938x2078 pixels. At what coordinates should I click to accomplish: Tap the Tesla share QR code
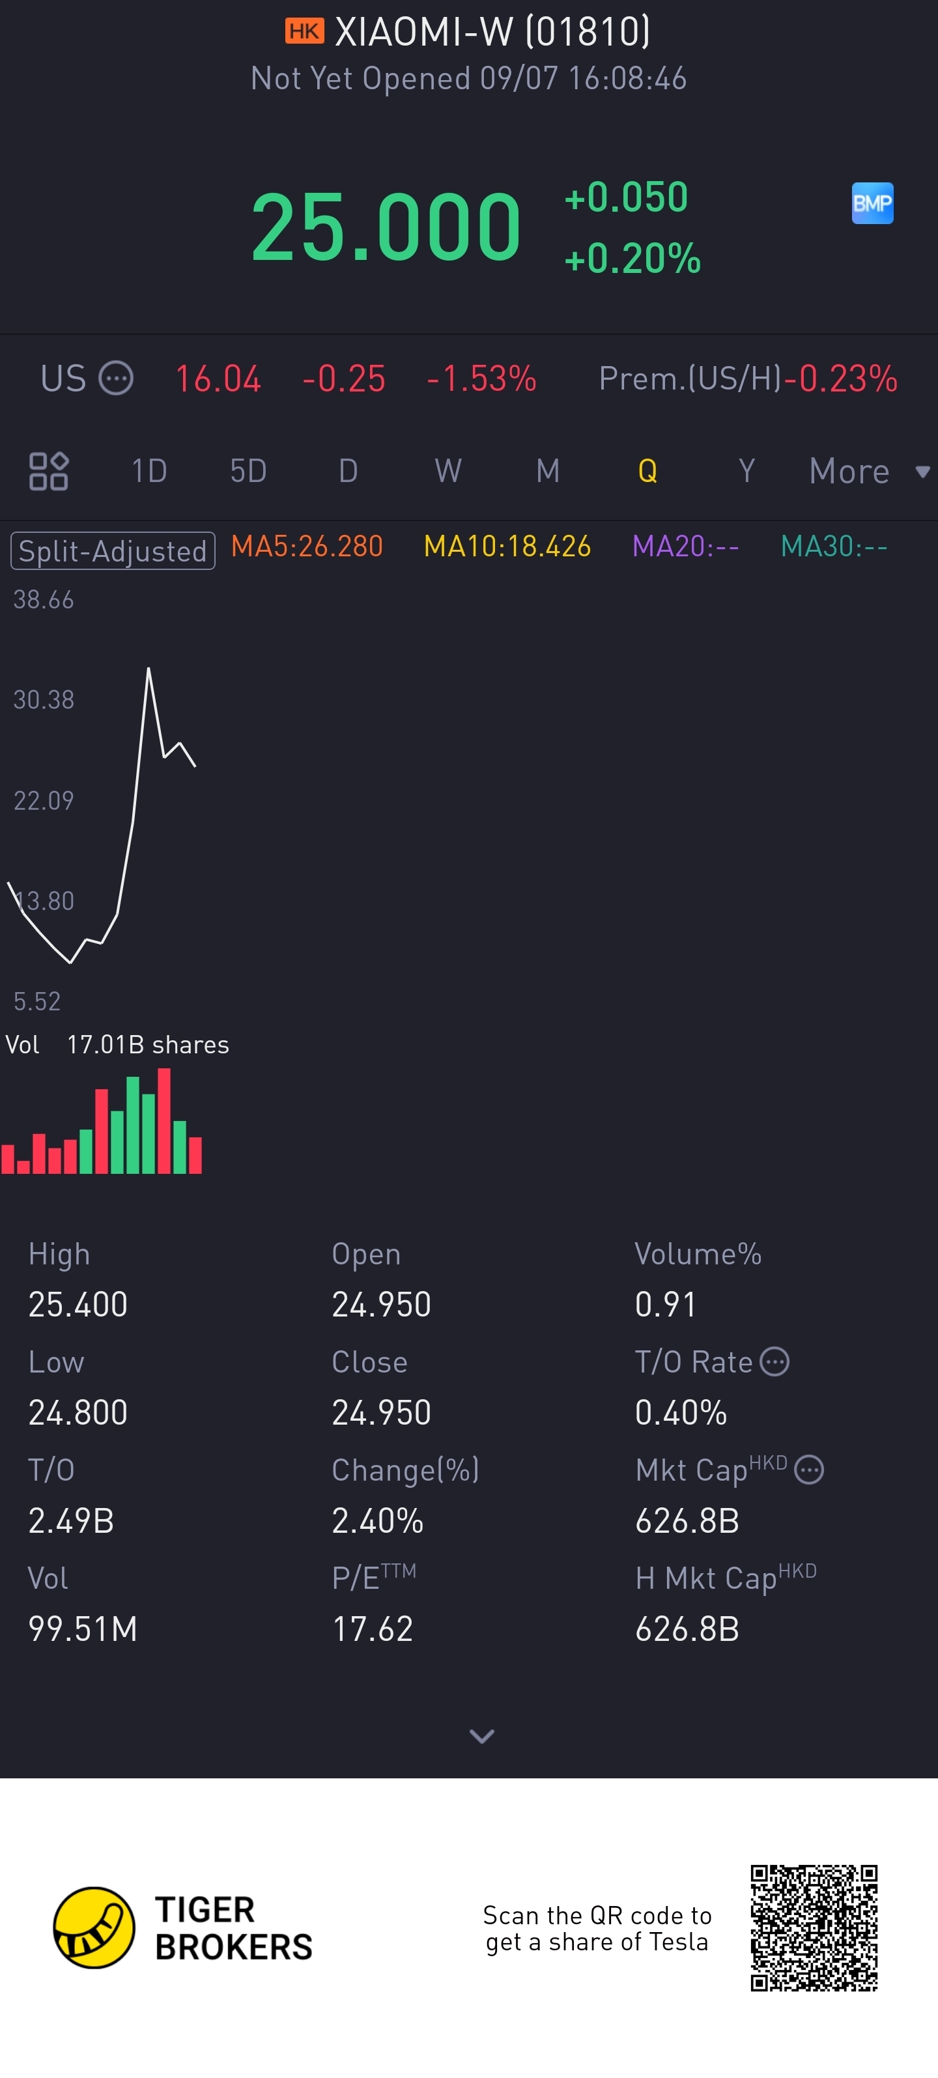813,1927
